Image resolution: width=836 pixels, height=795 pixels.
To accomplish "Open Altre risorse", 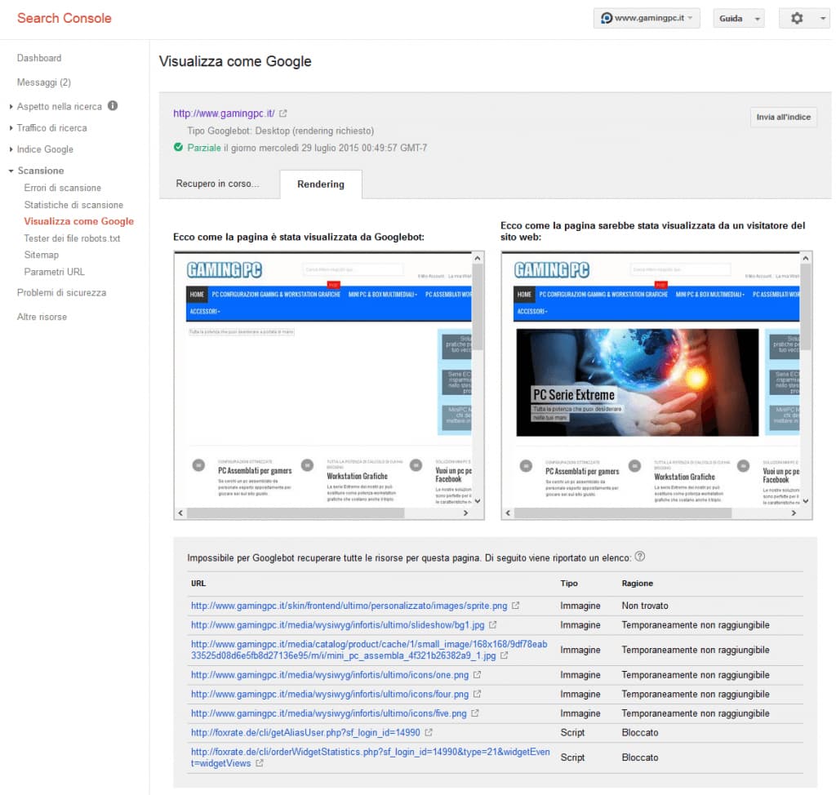I will click(42, 317).
